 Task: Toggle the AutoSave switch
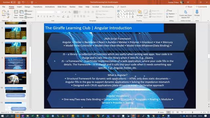(13, 2)
